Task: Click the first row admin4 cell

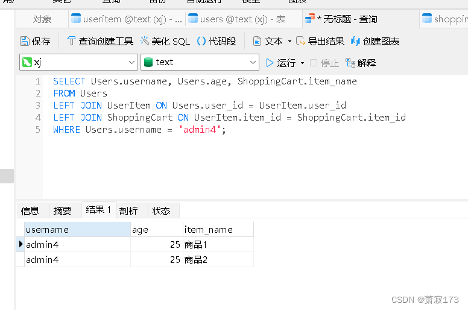Action: pos(77,244)
